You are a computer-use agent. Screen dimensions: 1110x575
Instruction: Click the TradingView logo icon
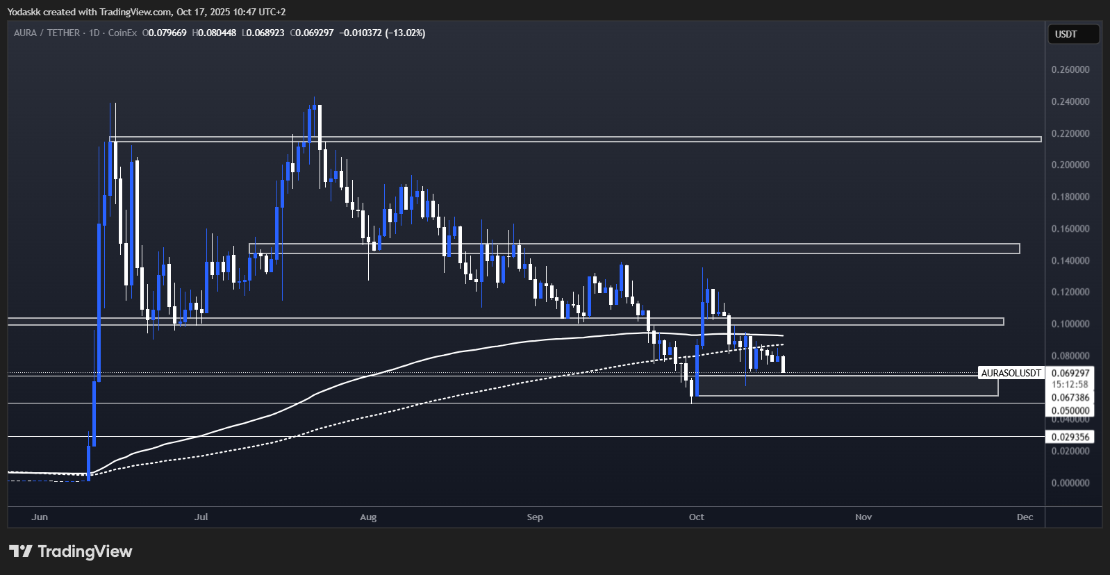pyautogui.click(x=21, y=551)
